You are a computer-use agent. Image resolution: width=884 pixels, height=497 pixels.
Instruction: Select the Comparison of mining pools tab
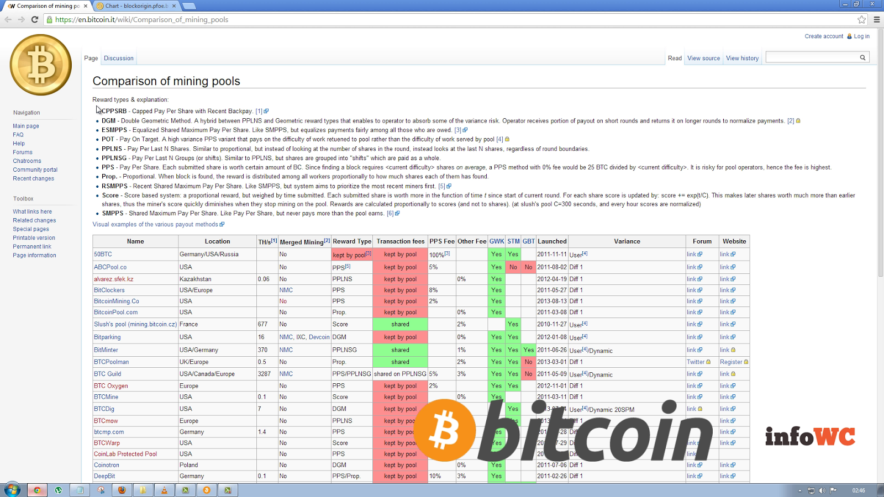(x=47, y=6)
